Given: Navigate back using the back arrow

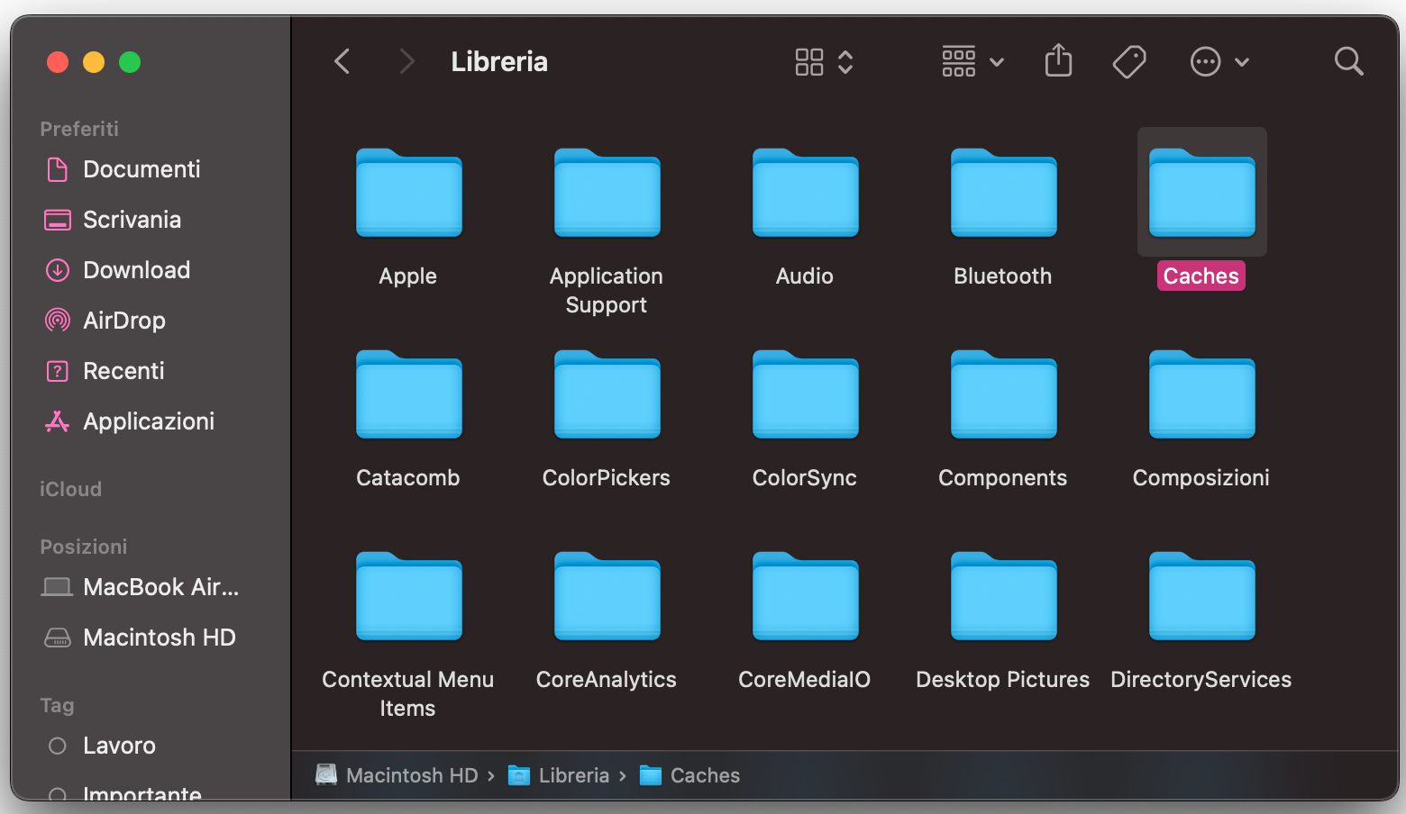Looking at the screenshot, I should [342, 61].
